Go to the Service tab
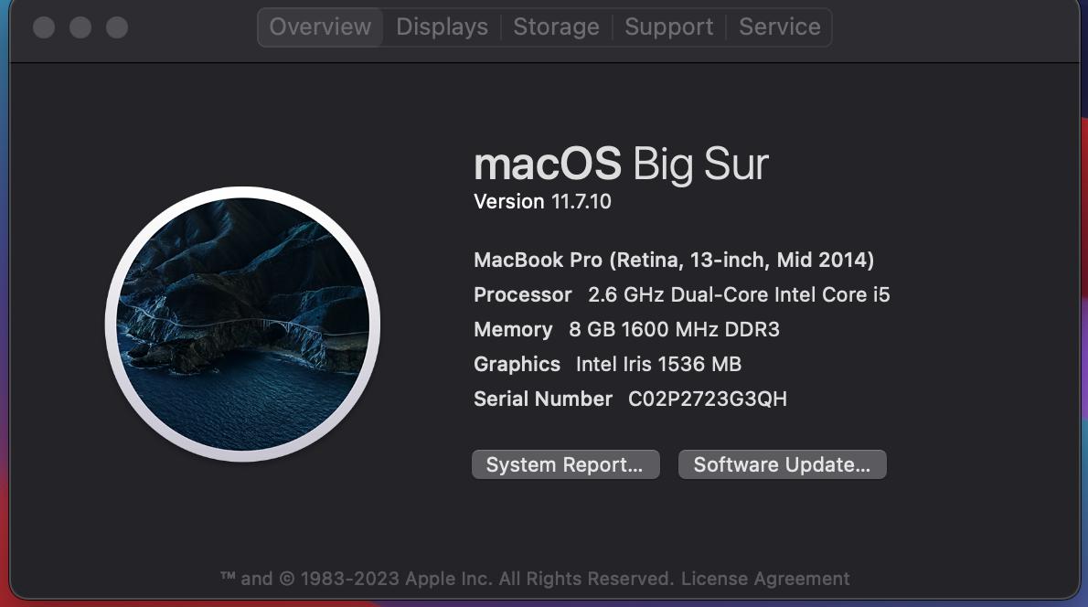Screen dimensions: 1088x607 (779, 27)
